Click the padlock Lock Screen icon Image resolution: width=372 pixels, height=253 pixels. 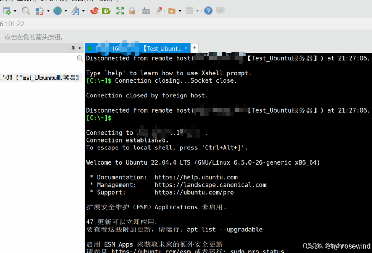pos(132,11)
